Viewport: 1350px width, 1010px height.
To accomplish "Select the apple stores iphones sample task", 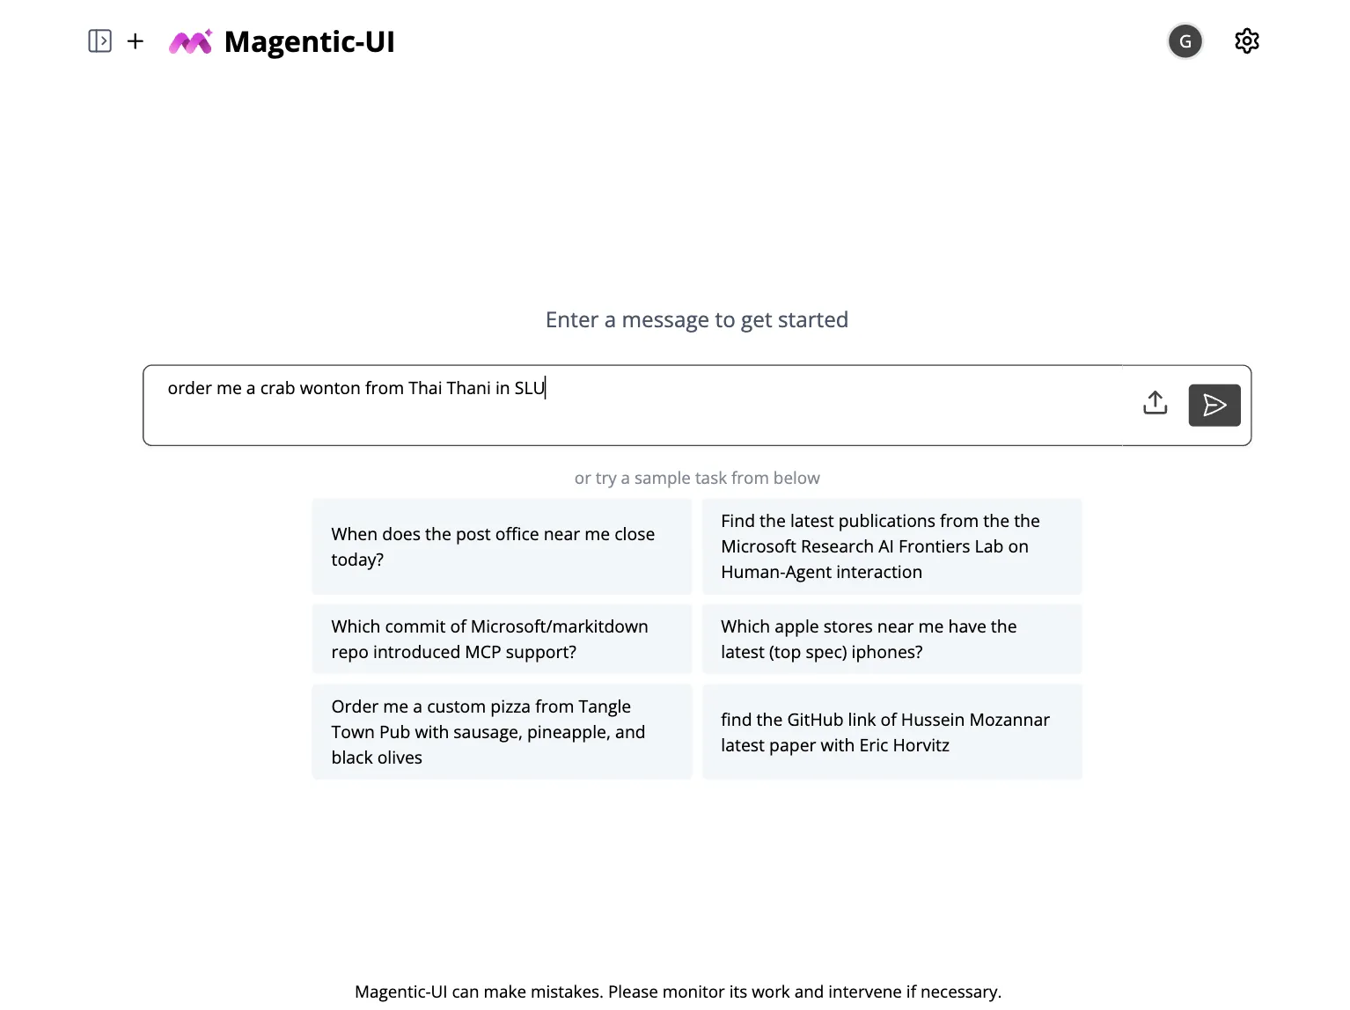I will pyautogui.click(x=891, y=639).
